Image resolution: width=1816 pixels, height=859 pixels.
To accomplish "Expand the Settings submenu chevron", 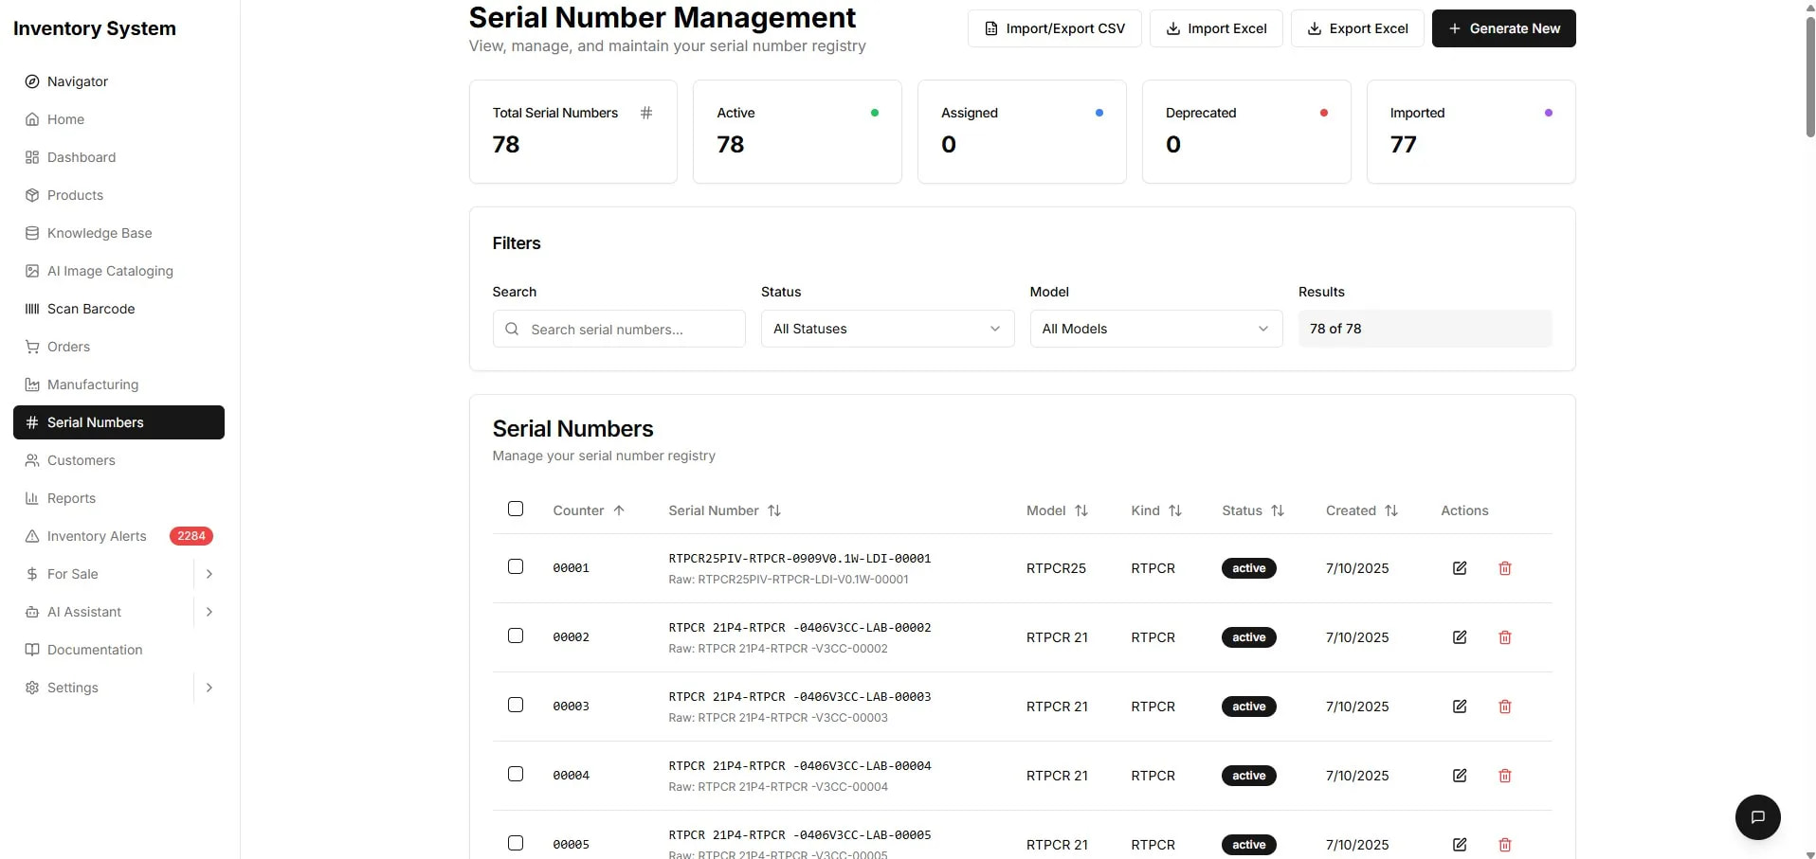I will (209, 688).
